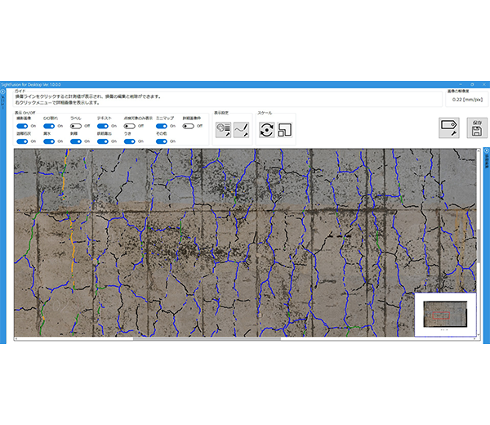Toggle the 鉄筋露出 switch
The height and width of the screenshot is (425, 490).
click(103, 141)
